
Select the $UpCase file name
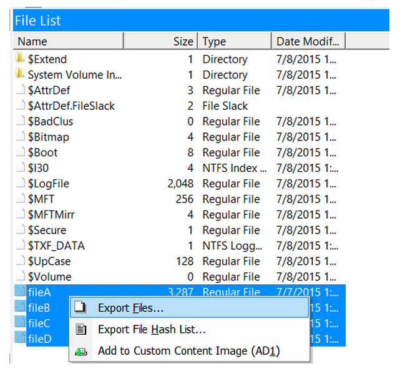click(x=49, y=262)
